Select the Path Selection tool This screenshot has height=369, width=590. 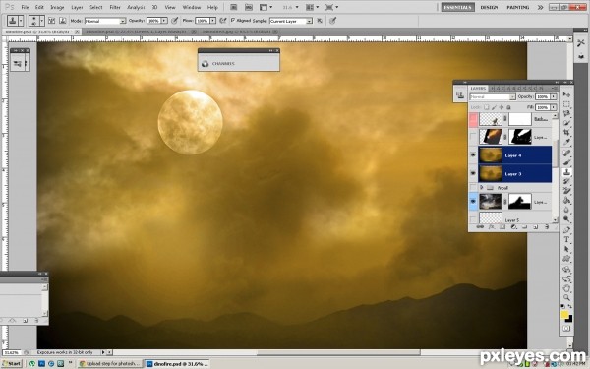(x=566, y=249)
